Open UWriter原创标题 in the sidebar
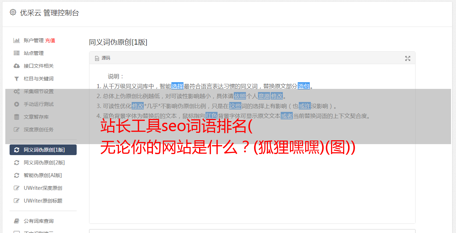Screen dimensions: 456x233 [43, 201]
